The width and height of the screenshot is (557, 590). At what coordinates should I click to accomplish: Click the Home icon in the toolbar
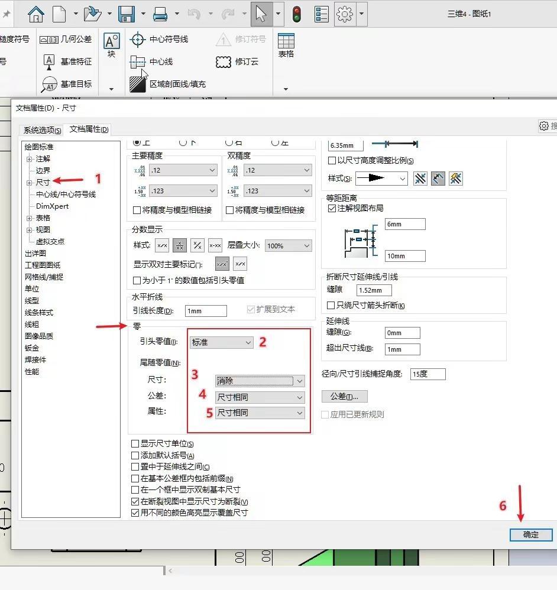point(36,14)
